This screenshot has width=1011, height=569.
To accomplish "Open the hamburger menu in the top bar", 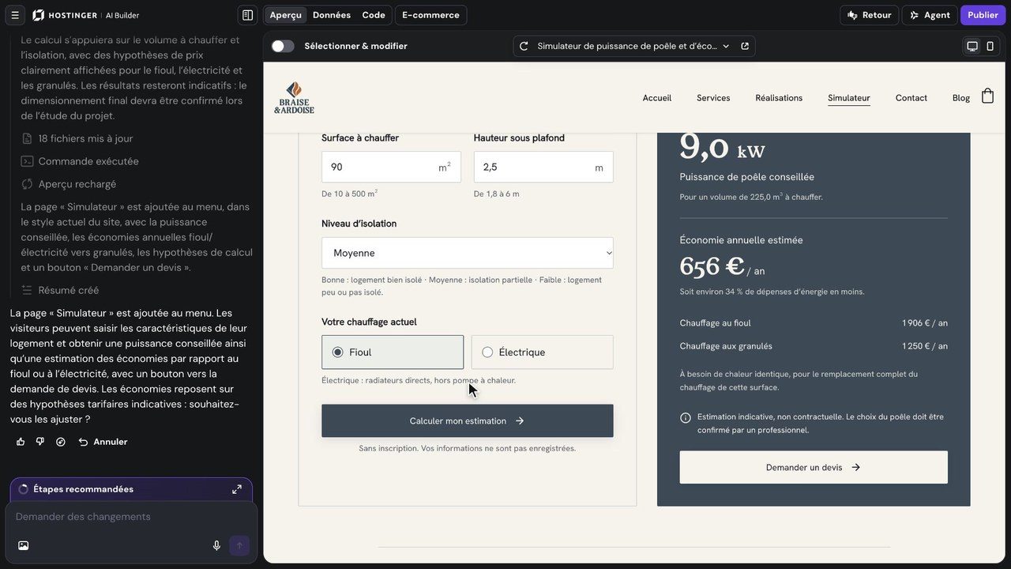I will point(14,15).
